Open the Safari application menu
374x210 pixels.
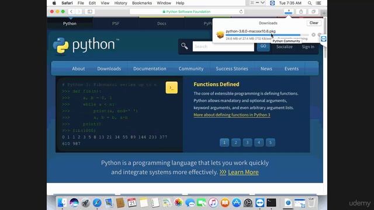[x=67, y=3]
